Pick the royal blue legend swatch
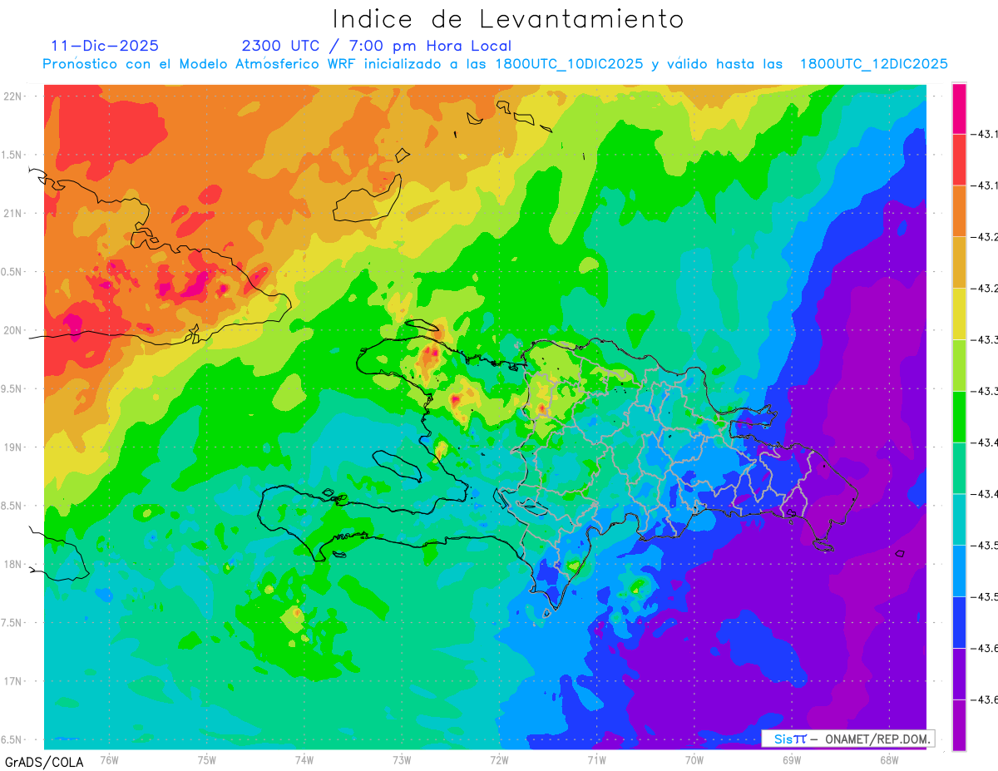This screenshot has height=771, width=998. (x=959, y=623)
